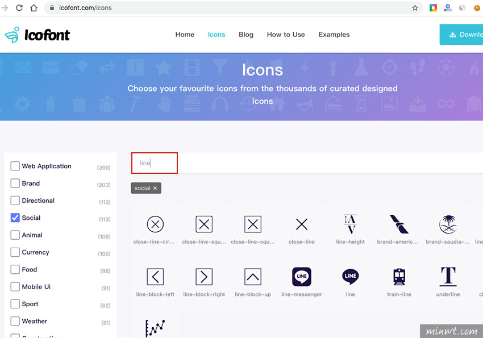Open the blue figure browser extension
Viewport: 483px width, 338px height.
448,8
